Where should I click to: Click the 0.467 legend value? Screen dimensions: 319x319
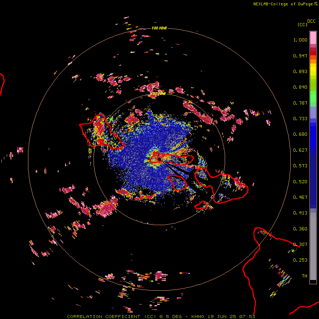300,197
